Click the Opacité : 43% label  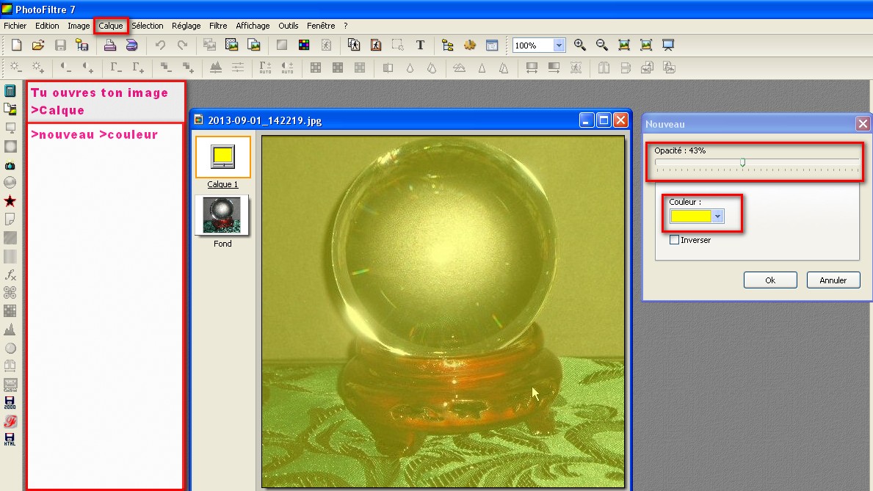tap(680, 150)
